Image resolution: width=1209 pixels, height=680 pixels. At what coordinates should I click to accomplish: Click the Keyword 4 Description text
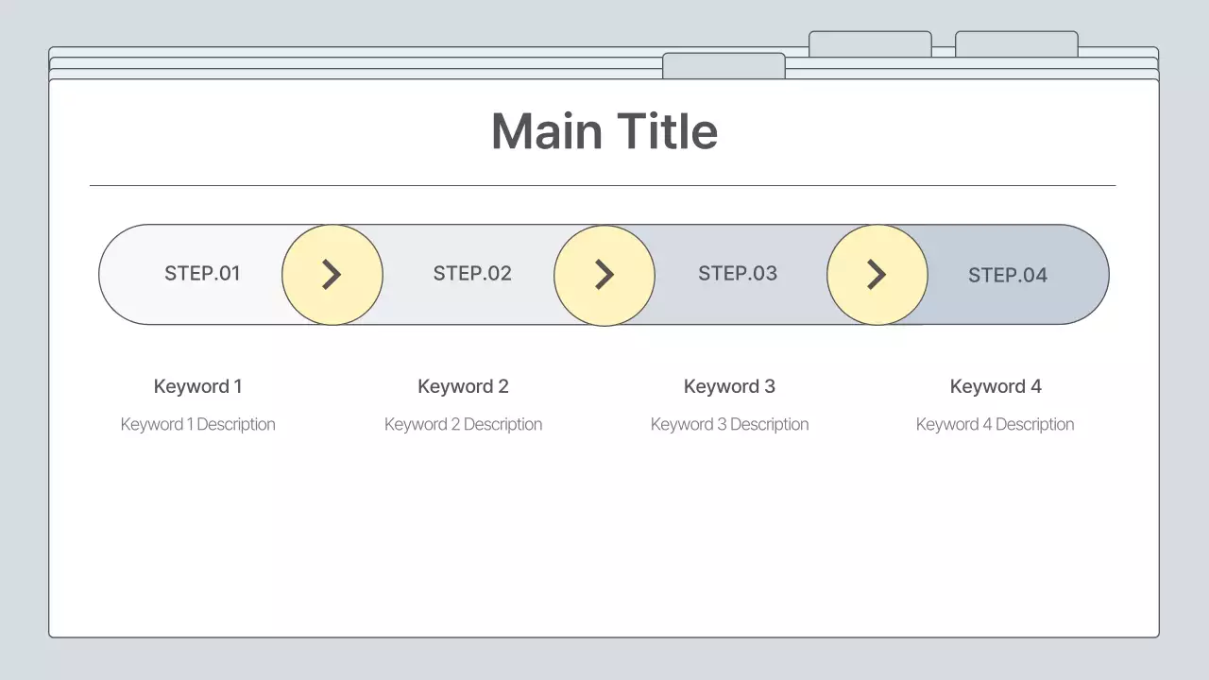click(x=995, y=425)
